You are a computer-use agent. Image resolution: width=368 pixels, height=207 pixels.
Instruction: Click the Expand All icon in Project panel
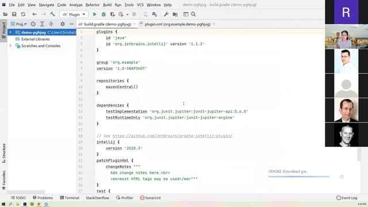point(42,24)
